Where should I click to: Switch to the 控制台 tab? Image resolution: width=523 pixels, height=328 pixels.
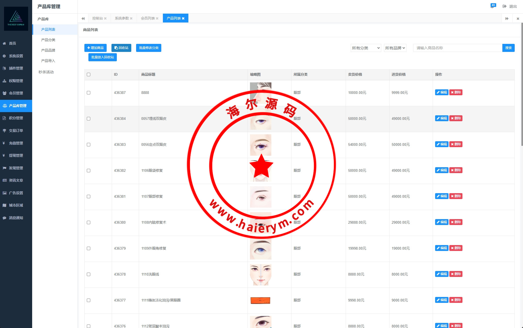point(98,18)
